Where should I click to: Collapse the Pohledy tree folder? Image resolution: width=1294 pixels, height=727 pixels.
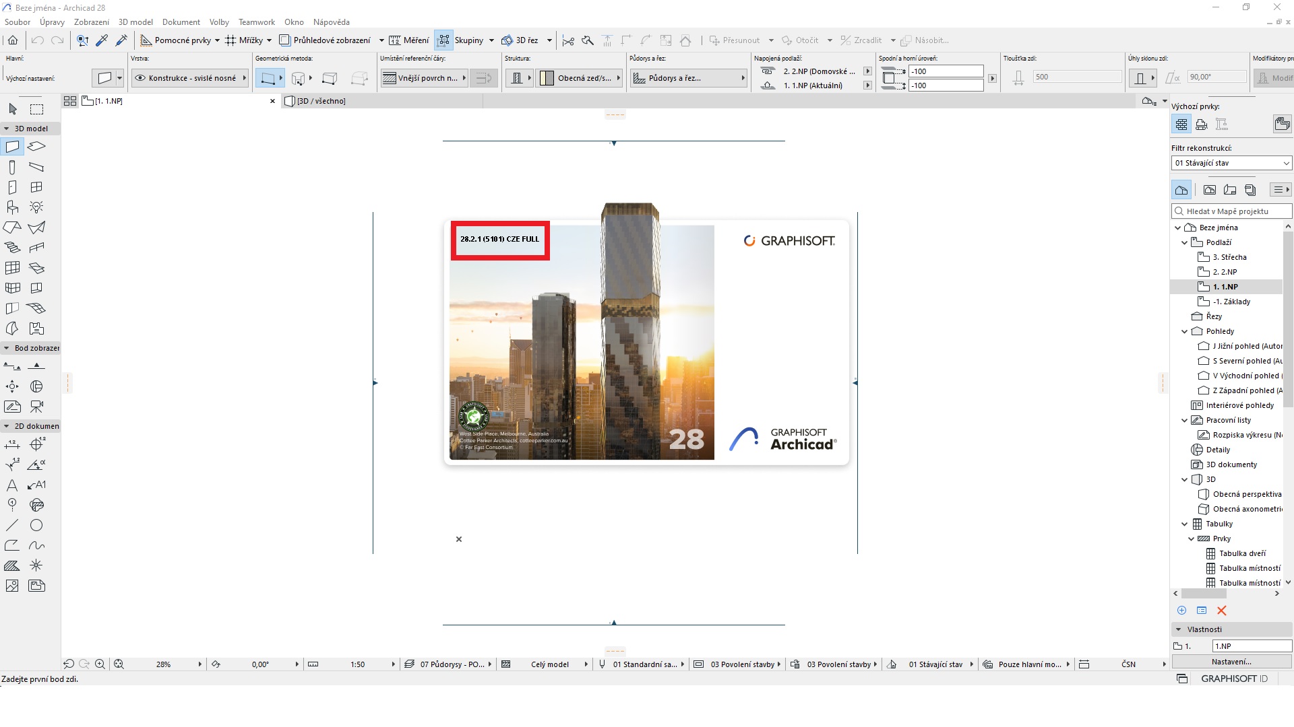tap(1184, 331)
